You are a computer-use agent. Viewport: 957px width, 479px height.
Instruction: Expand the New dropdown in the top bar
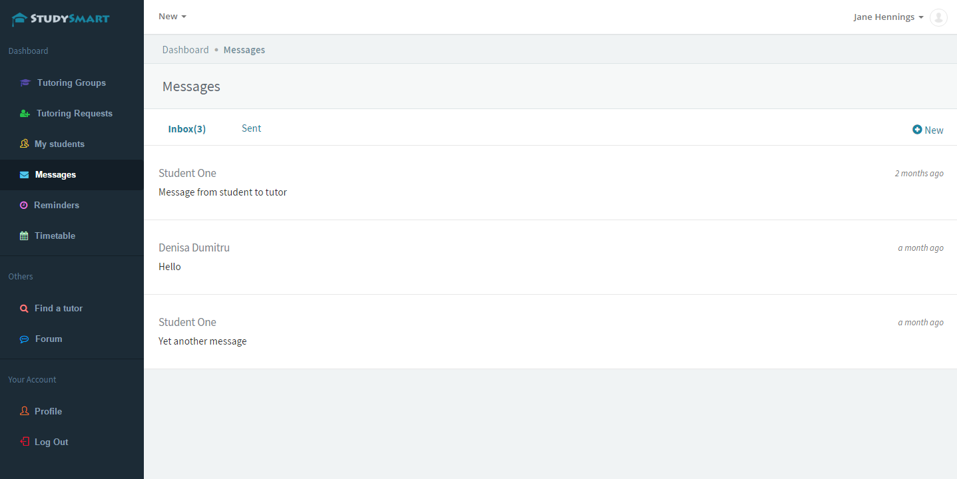pos(172,16)
